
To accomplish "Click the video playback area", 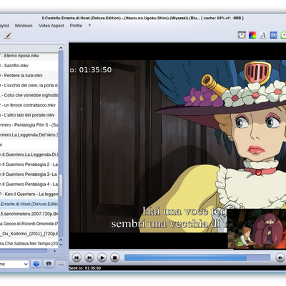I will (177, 146).
